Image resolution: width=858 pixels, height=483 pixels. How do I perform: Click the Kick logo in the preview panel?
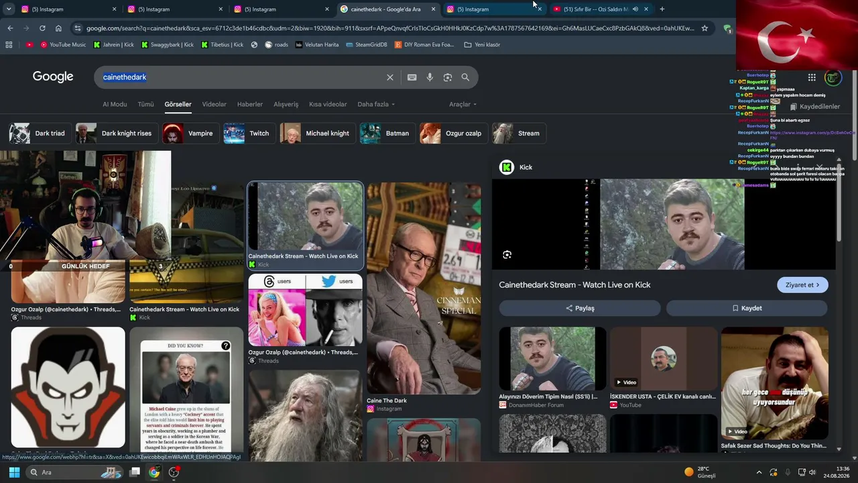click(507, 167)
